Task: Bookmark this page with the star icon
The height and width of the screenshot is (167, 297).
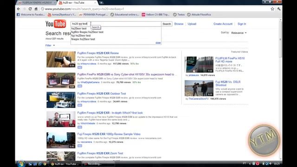Action: (x=272, y=9)
